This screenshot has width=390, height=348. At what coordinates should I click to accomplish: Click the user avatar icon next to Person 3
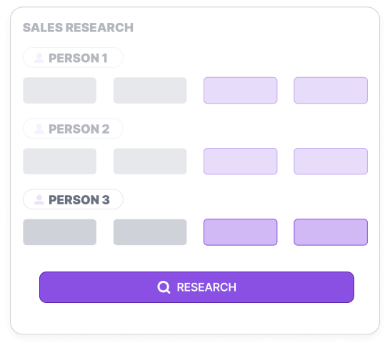39,199
